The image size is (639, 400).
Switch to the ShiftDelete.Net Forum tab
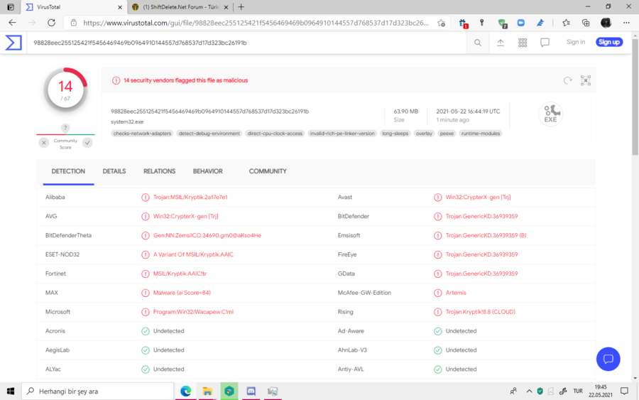[180, 7]
